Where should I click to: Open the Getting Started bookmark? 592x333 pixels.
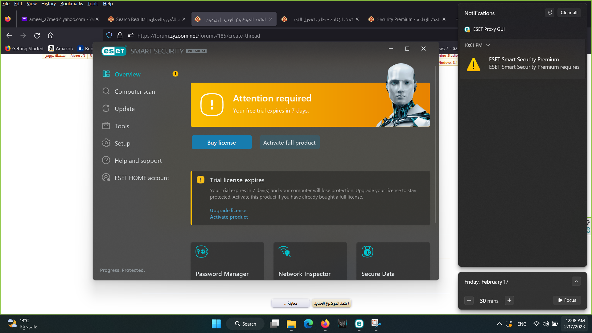click(24, 48)
